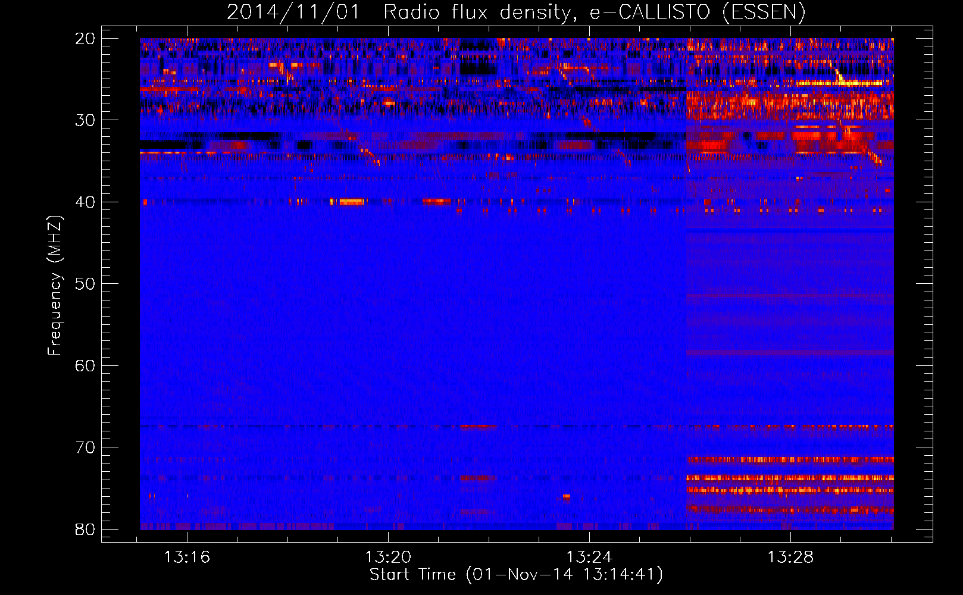The height and width of the screenshot is (595, 963).
Task: Click the 'Frequency (MHZ)' axis label
Action: [x=55, y=286]
